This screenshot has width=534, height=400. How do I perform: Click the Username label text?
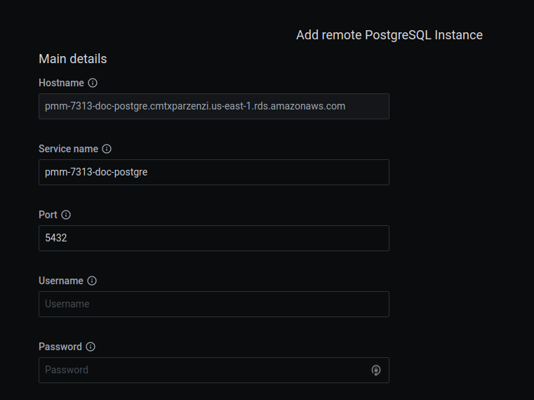[x=61, y=281]
